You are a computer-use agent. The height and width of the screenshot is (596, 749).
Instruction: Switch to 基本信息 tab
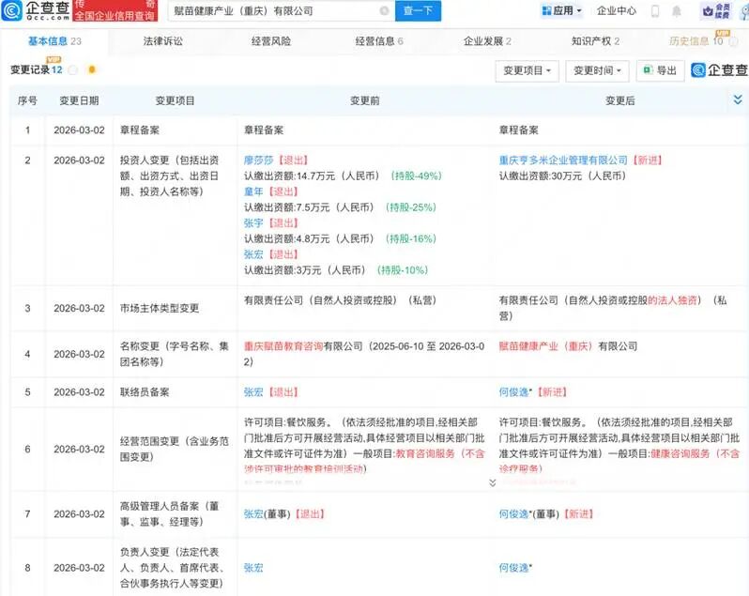54,41
